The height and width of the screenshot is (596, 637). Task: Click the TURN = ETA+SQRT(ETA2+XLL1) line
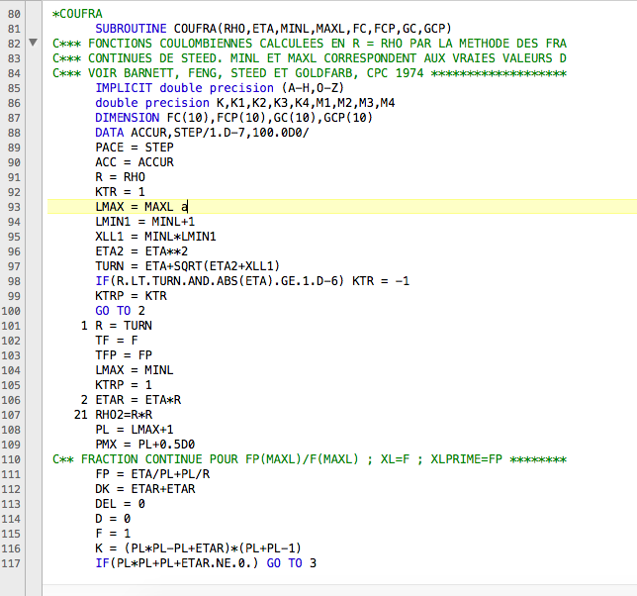pos(186,265)
